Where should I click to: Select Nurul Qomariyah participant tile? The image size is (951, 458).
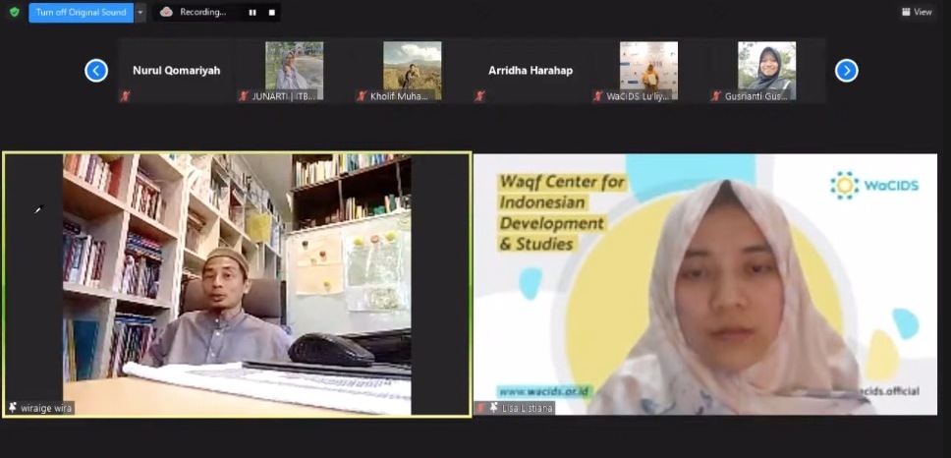[177, 71]
